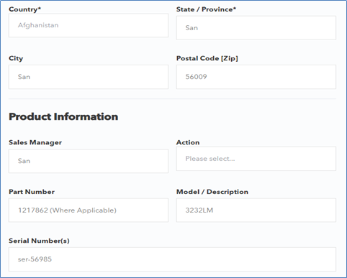Screen dimensions: 347x278
Task: Click the 'City' label text
Action: coord(16,59)
